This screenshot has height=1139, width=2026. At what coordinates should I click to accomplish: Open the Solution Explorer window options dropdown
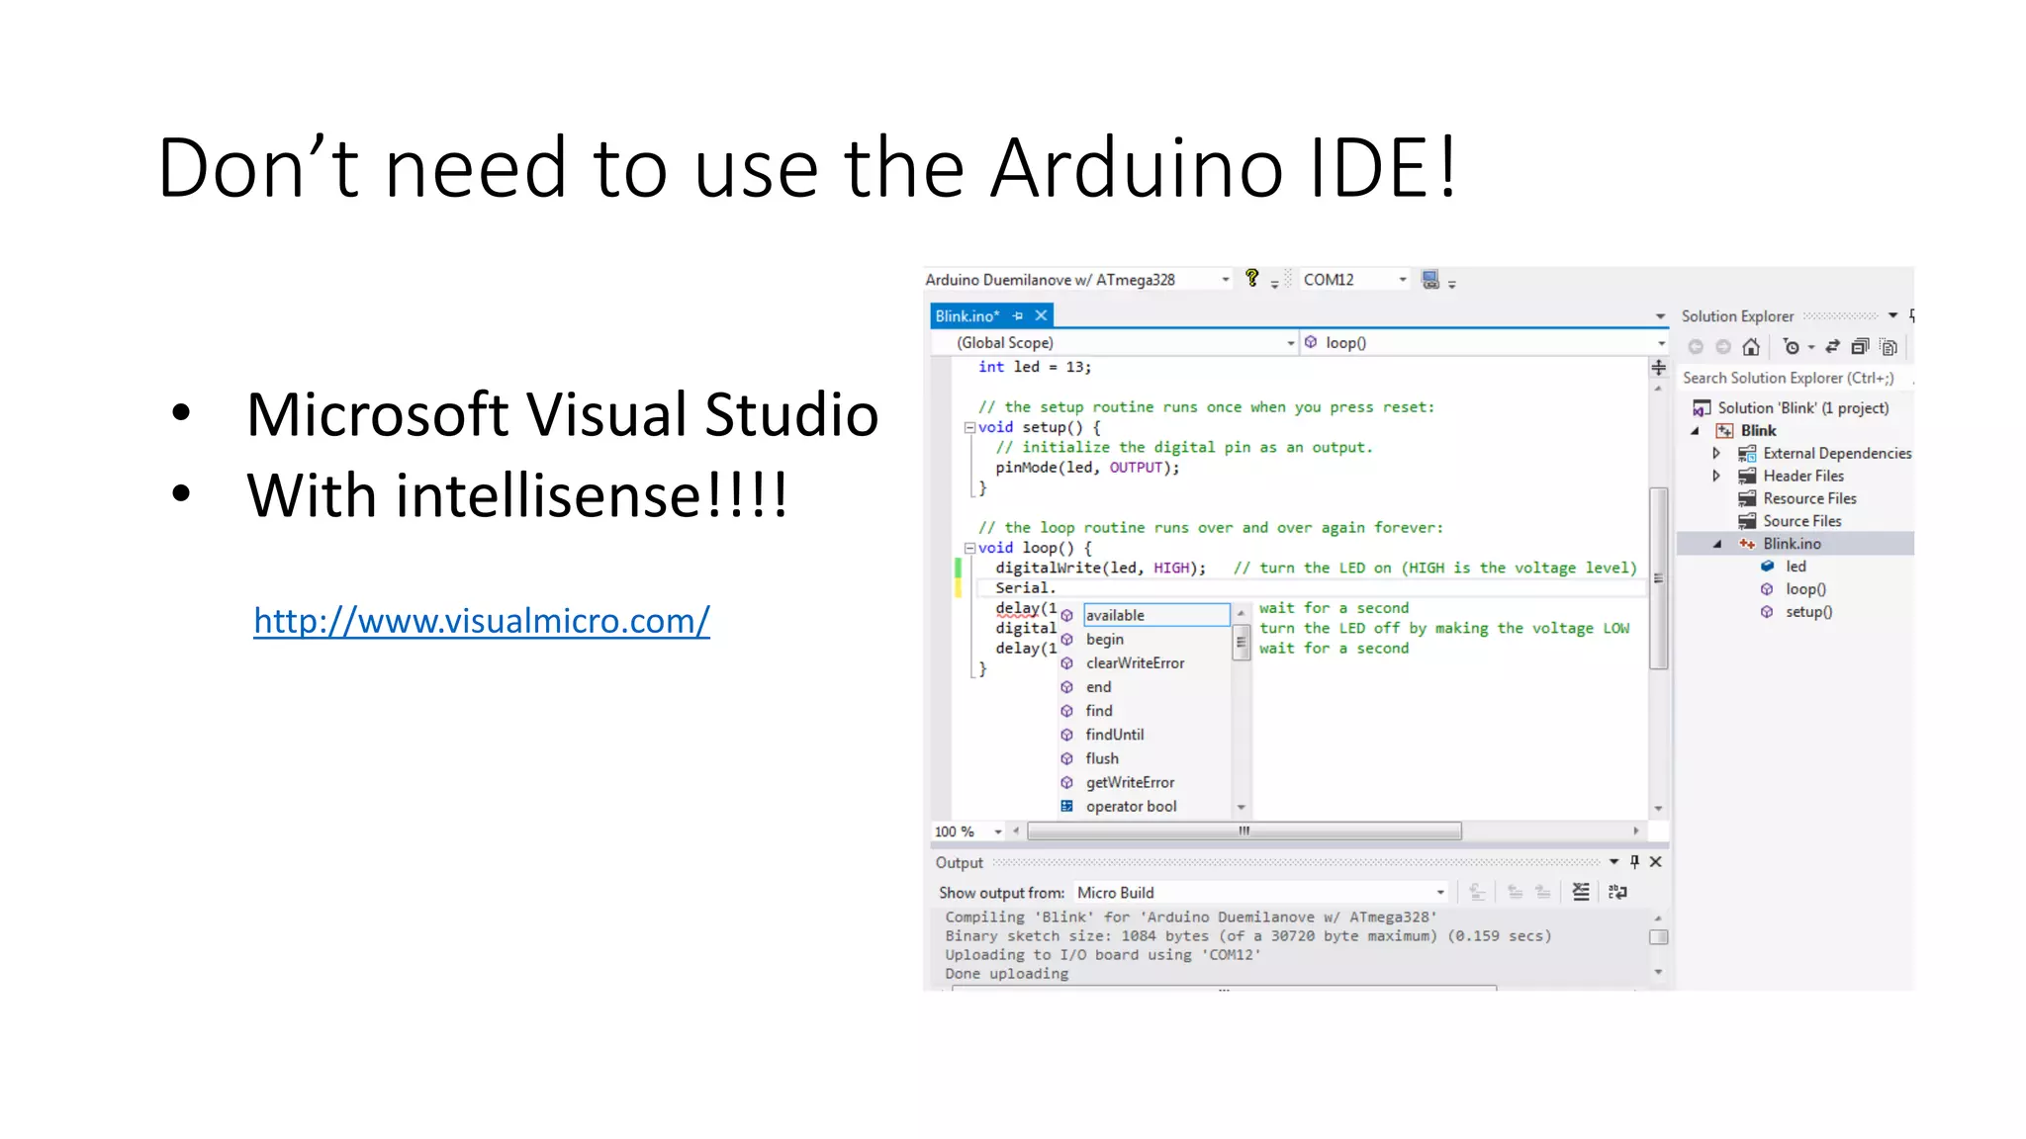tap(1892, 315)
